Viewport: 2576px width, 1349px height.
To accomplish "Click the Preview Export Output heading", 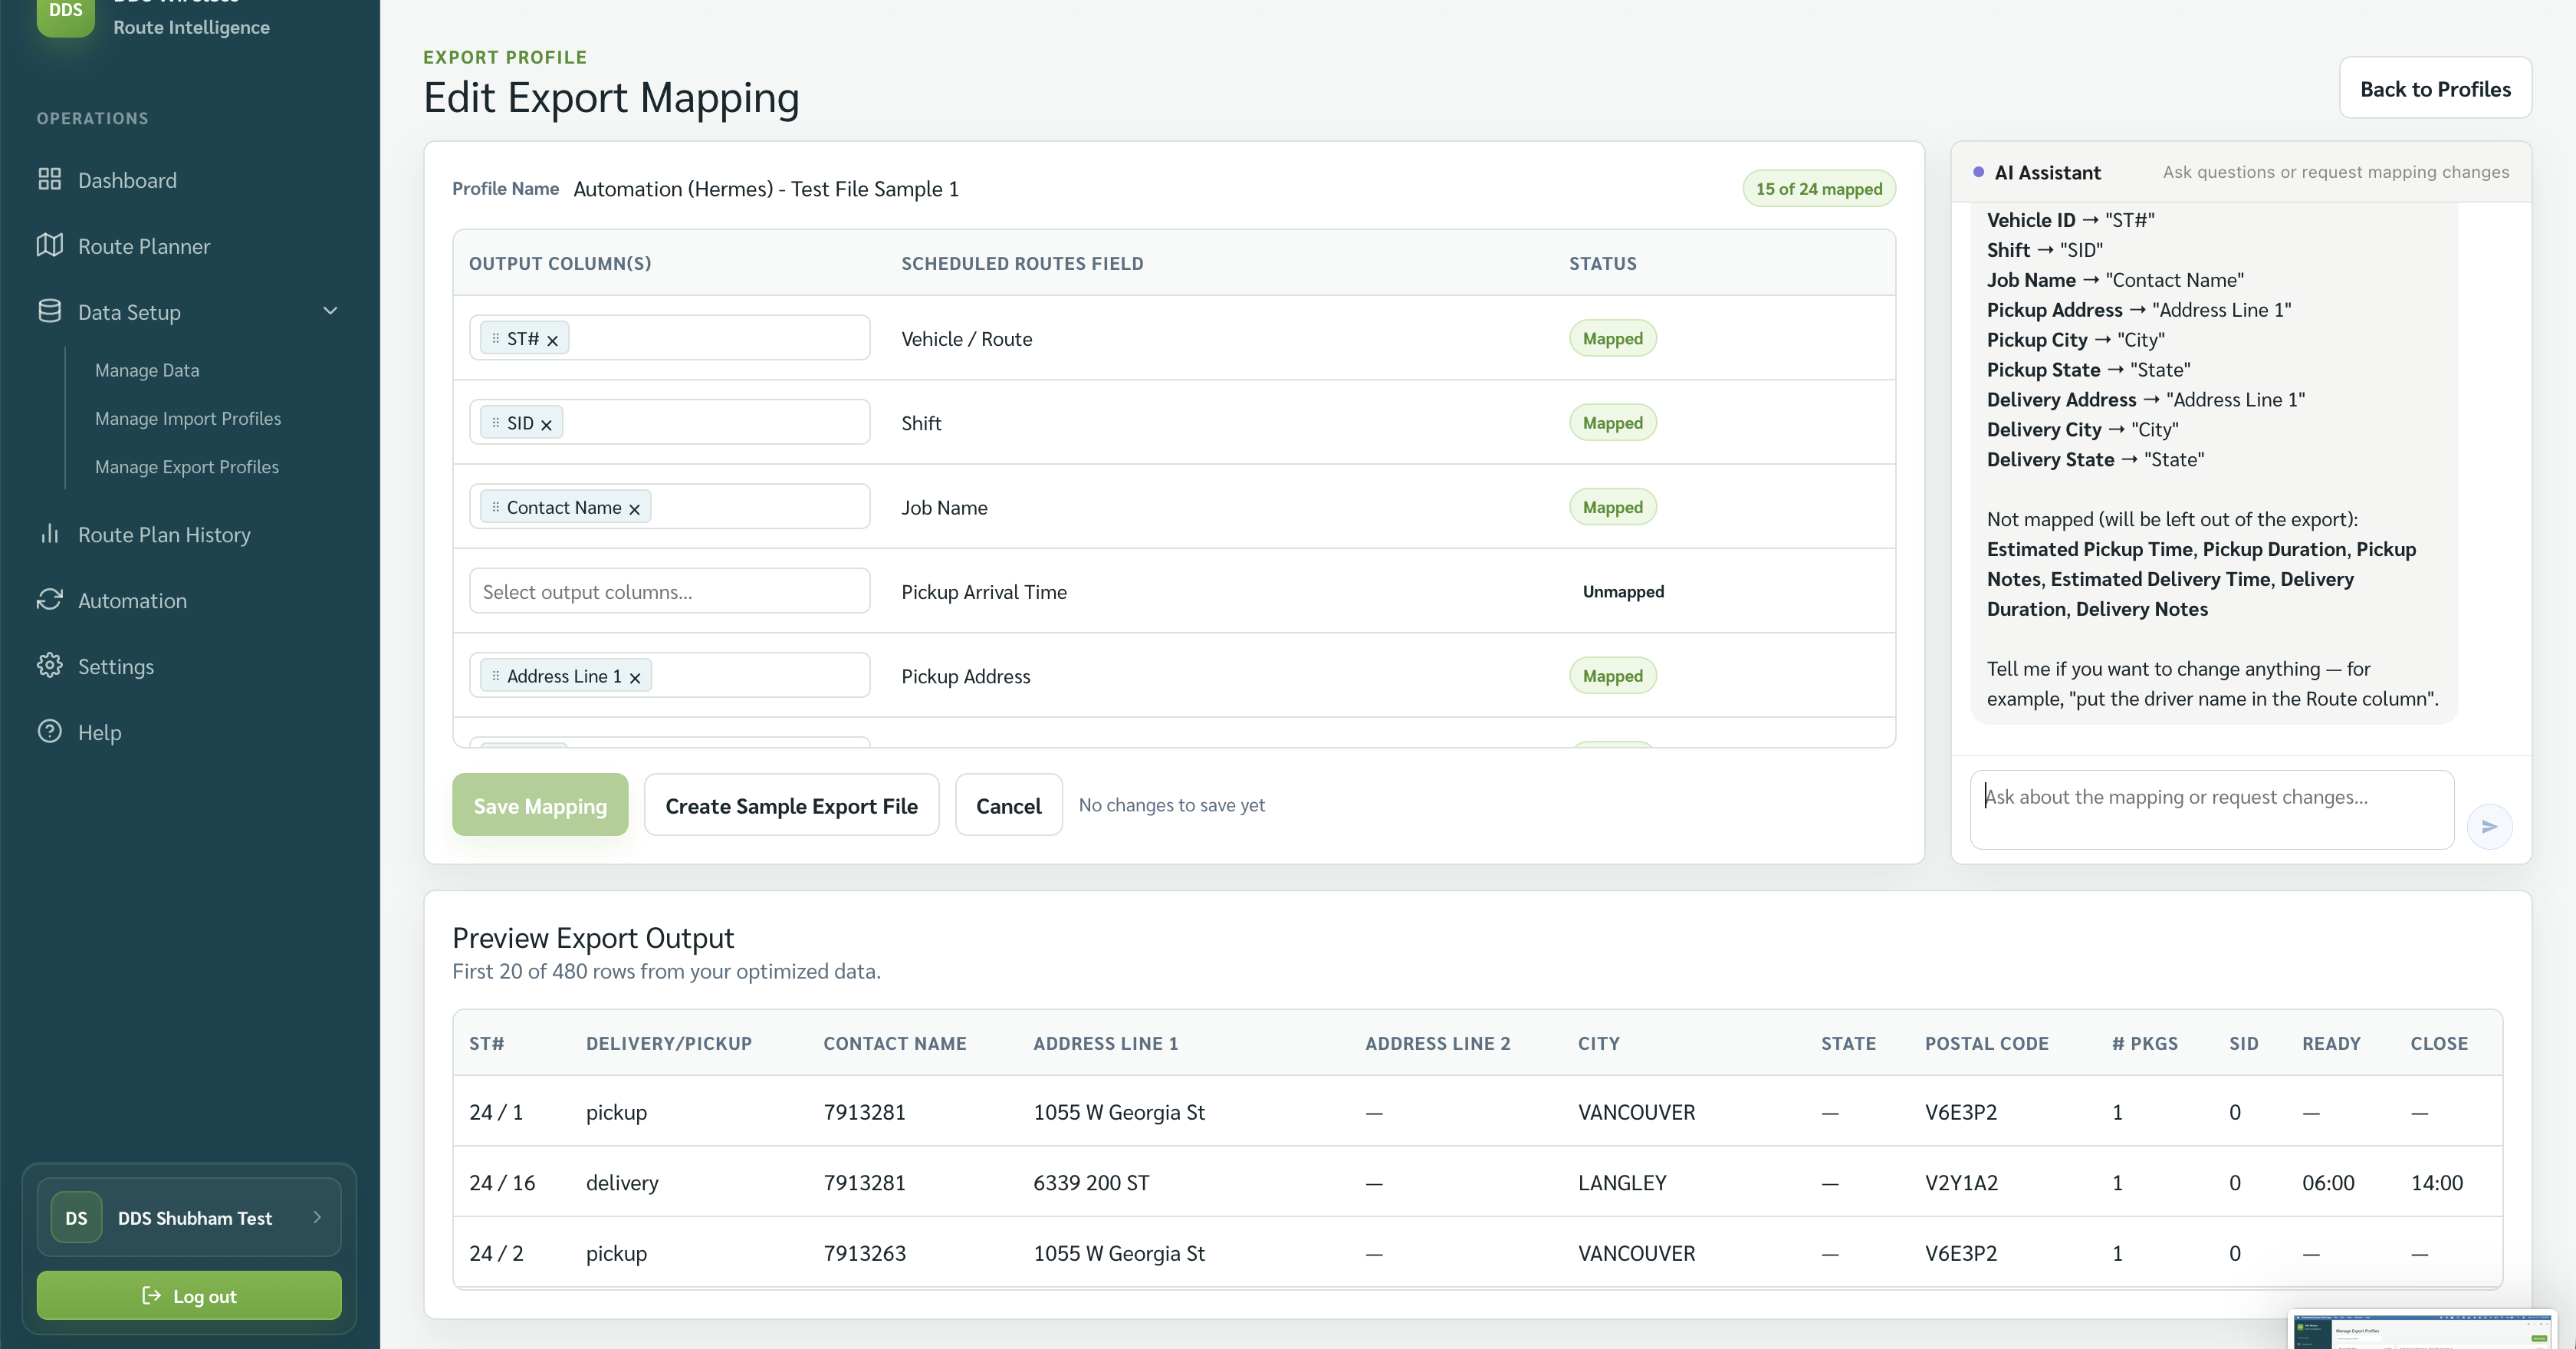I will [x=593, y=937].
